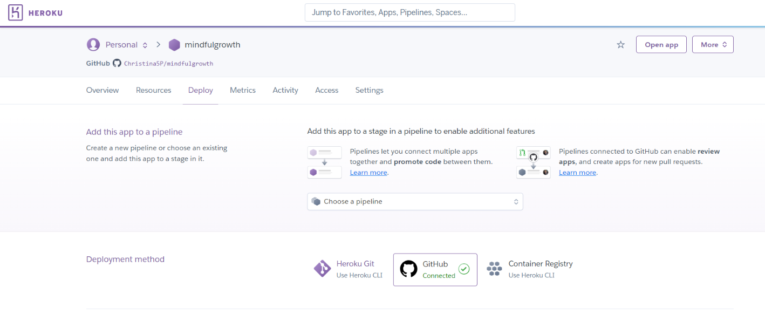The height and width of the screenshot is (314, 765).
Task: Click the GitHub logo in deployment method
Action: 408,269
